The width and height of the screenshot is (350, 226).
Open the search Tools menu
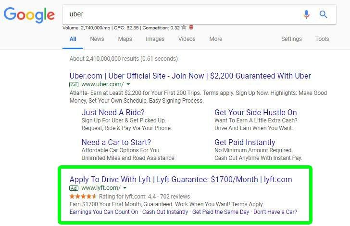pyautogui.click(x=322, y=39)
